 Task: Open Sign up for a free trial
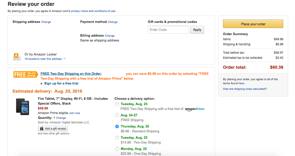[61, 83]
